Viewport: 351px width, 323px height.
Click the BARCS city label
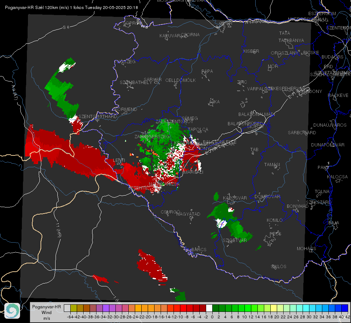pos(199,249)
